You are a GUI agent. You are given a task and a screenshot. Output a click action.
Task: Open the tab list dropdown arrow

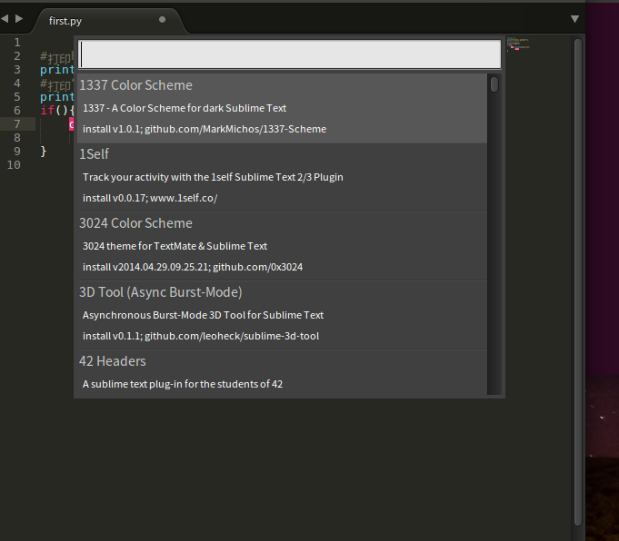click(x=574, y=19)
